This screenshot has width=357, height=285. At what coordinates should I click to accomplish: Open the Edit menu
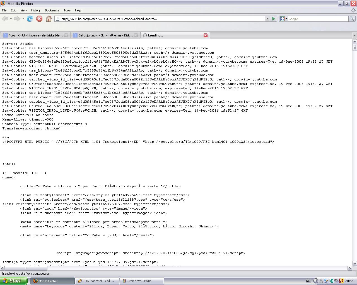pyautogui.click(x=13, y=10)
